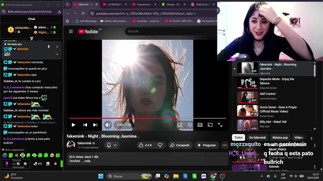Open 7TV emotes in chat input
Screen dimensions: 323x181
(18, 164)
